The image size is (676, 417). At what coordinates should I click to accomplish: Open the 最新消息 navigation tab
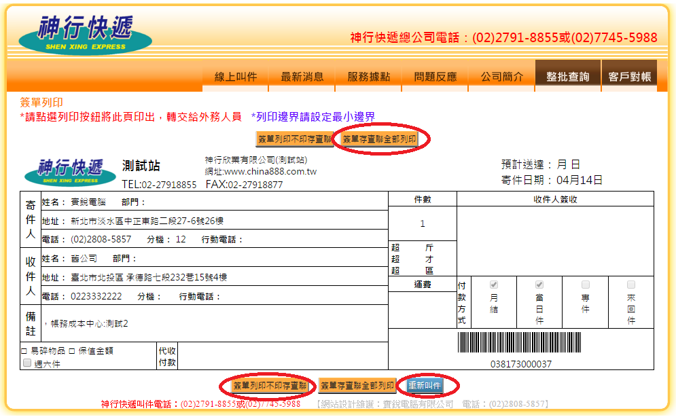[x=302, y=77]
